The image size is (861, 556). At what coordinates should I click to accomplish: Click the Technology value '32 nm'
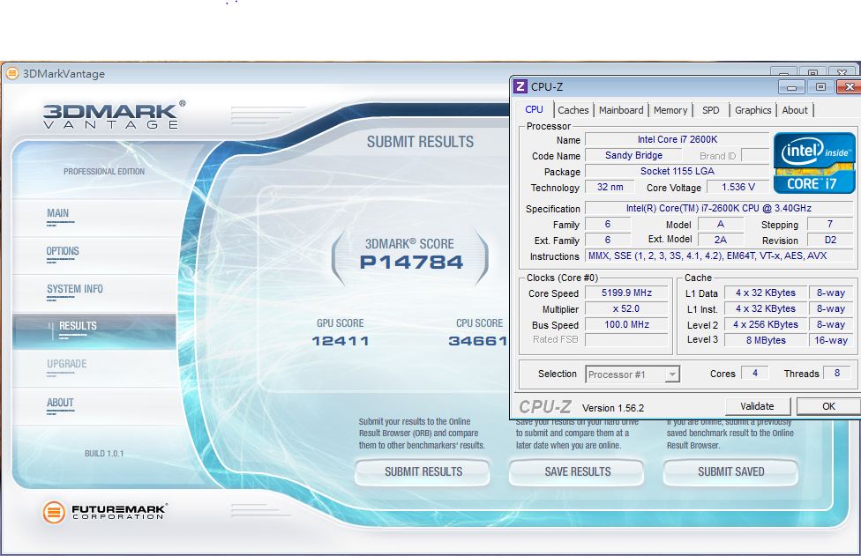610,187
